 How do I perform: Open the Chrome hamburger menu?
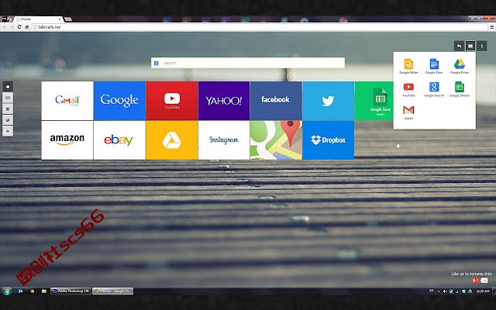pyautogui.click(x=492, y=27)
